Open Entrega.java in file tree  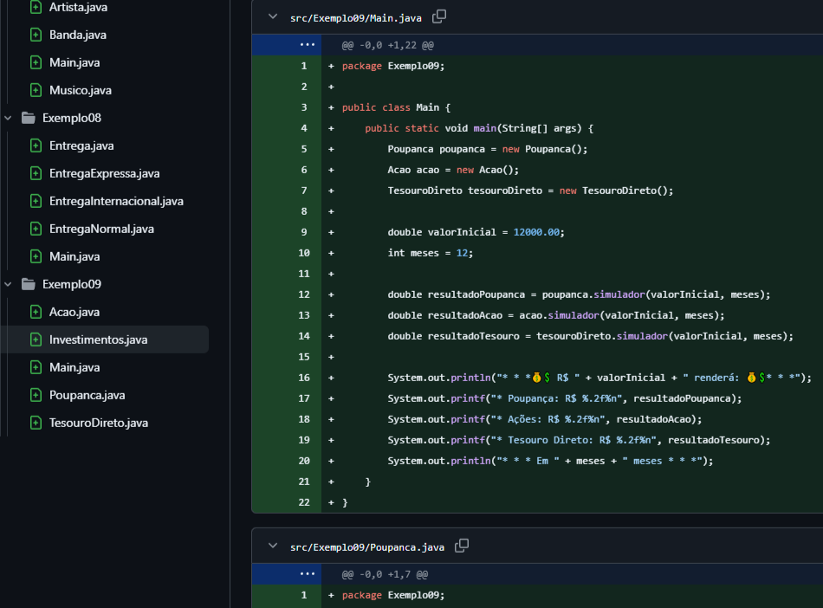coord(81,146)
